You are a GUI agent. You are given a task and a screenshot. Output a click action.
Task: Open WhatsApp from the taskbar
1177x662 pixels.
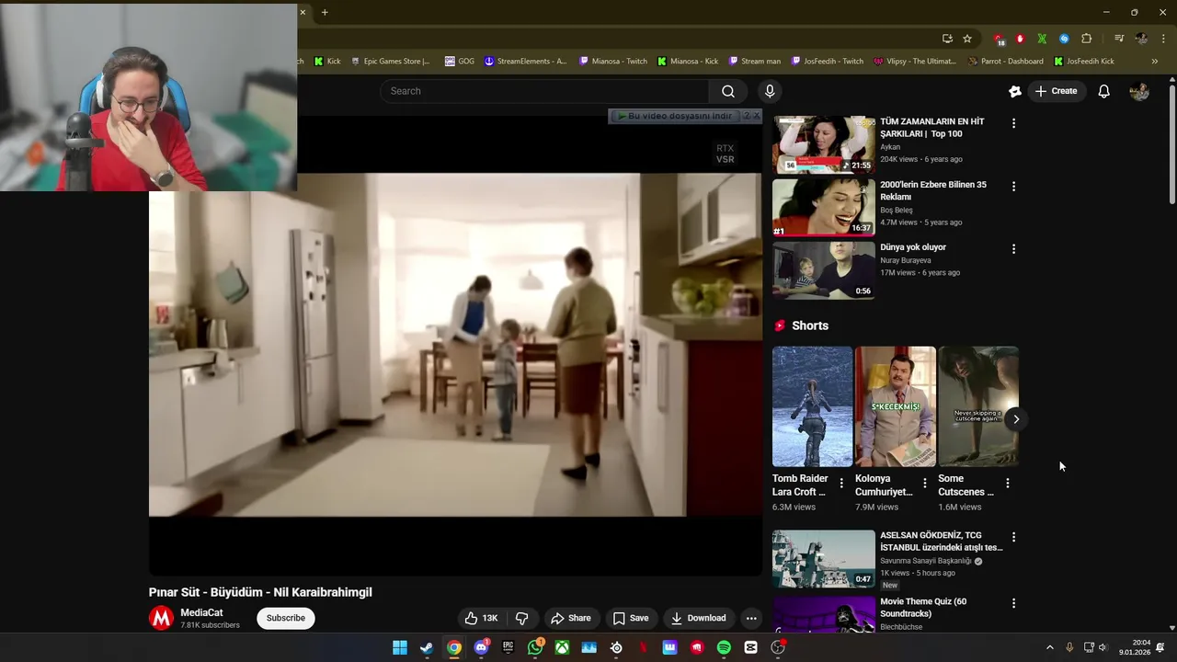coord(535,647)
